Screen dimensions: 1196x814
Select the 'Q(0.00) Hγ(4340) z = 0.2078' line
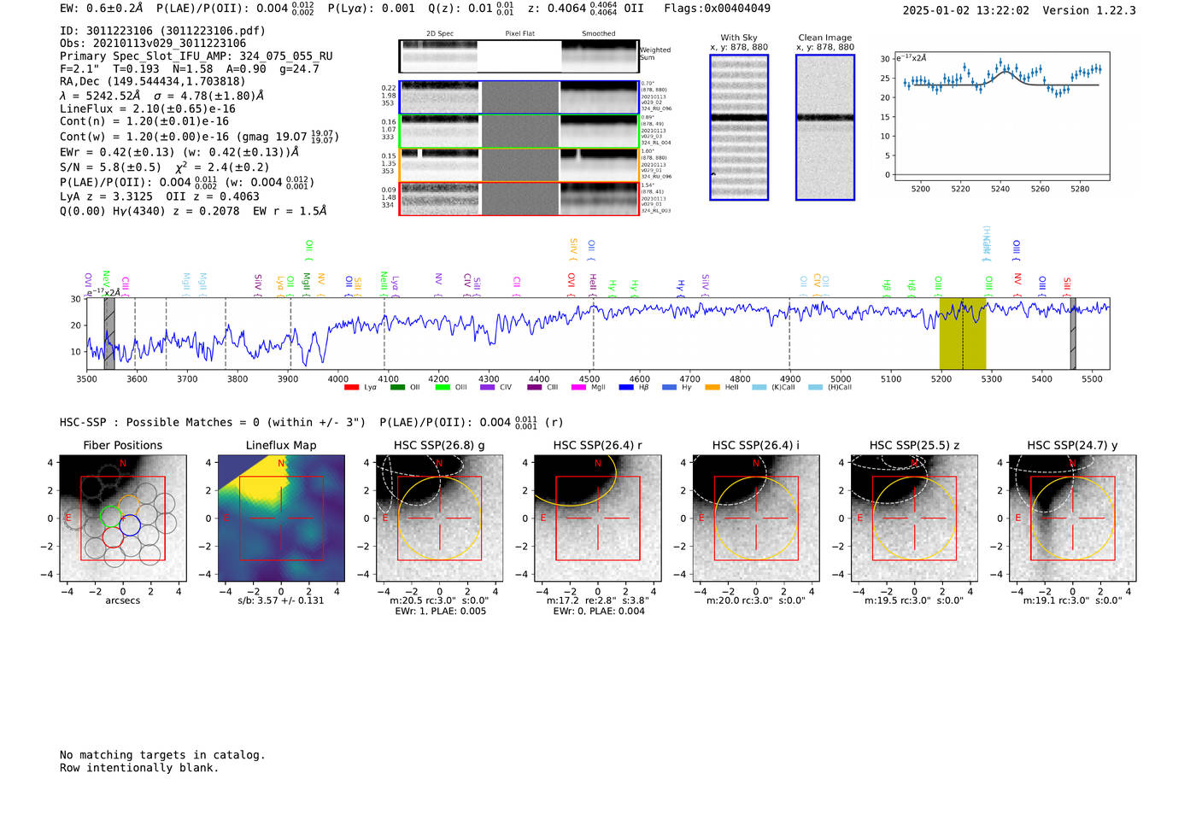coord(149,211)
